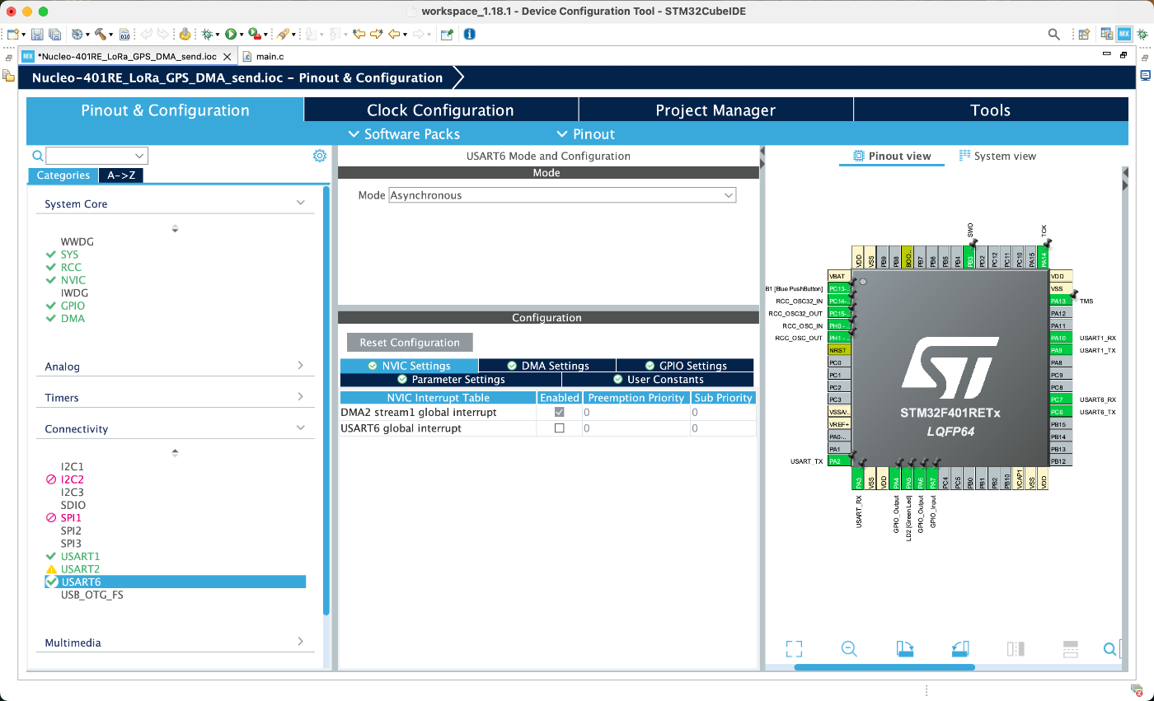Image resolution: width=1154 pixels, height=701 pixels.
Task: Select the A->Z sorting tab
Action: 121,175
